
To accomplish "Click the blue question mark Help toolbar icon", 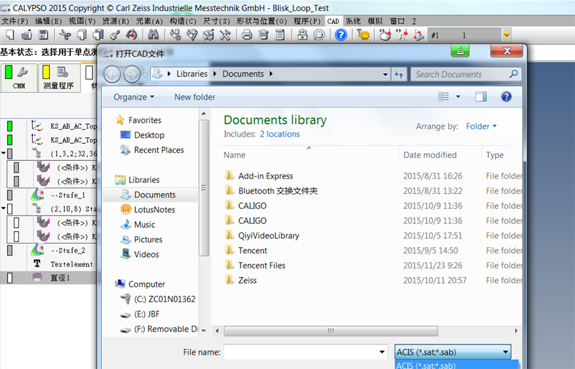I will 340,35.
